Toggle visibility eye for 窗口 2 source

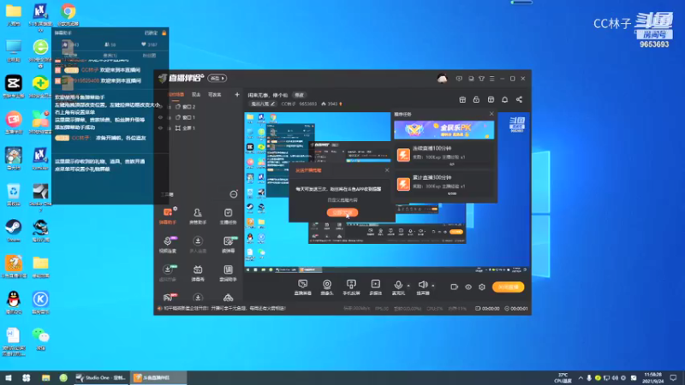coord(160,106)
